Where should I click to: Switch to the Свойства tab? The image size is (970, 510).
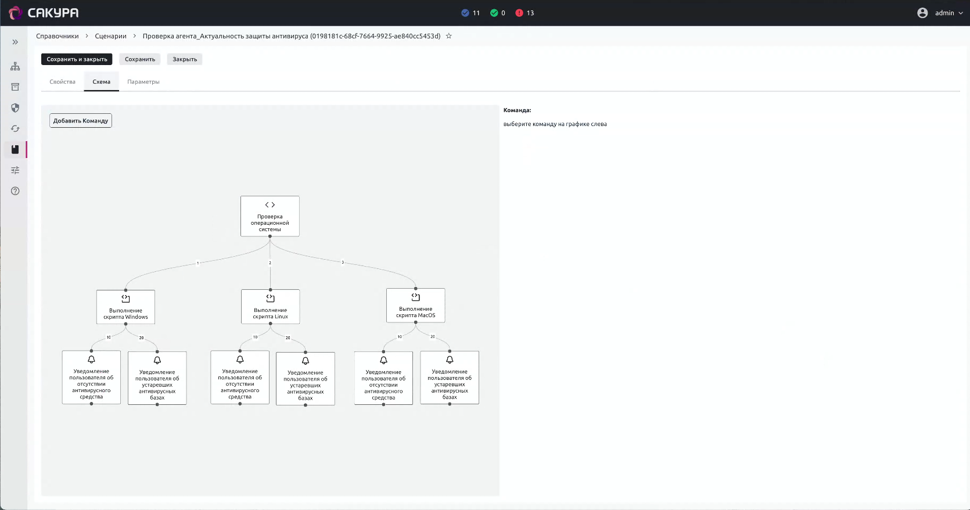coord(63,82)
